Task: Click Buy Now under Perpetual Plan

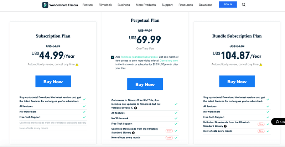Action: (145, 84)
